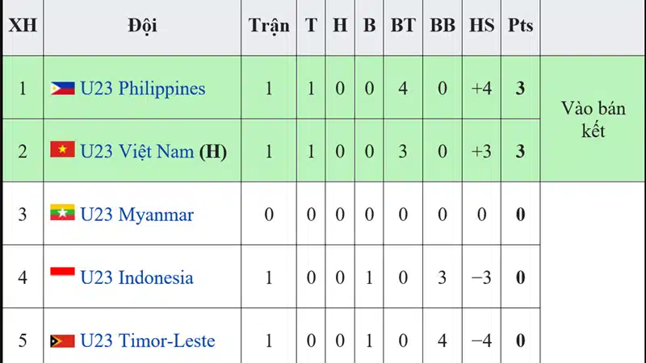646x363 pixels.
Task: Open the U23 Myanmar team link
Action: pos(136,215)
